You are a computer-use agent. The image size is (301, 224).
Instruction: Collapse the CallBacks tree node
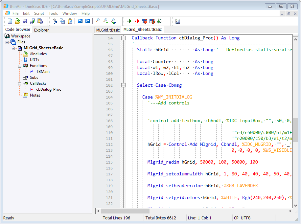click(x=20, y=84)
